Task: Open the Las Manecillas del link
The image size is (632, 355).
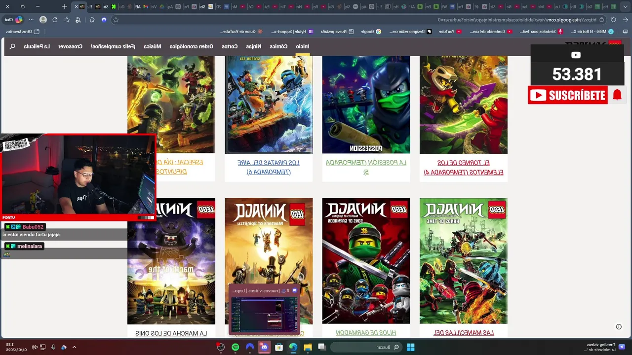Action: coord(464,333)
